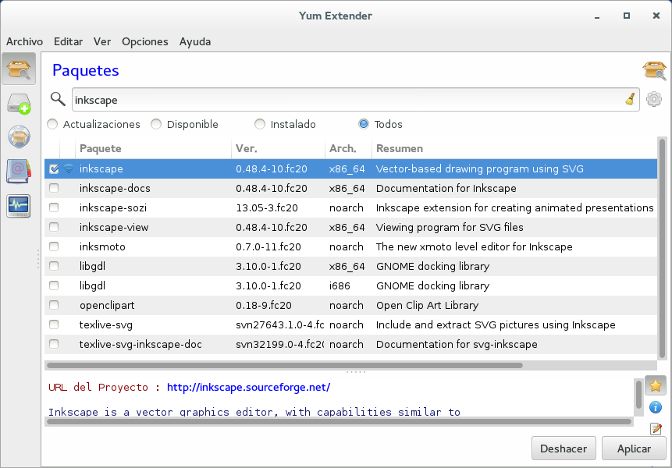672x468 pixels.
Task: Select the Instalado radio filter
Action: click(x=260, y=124)
